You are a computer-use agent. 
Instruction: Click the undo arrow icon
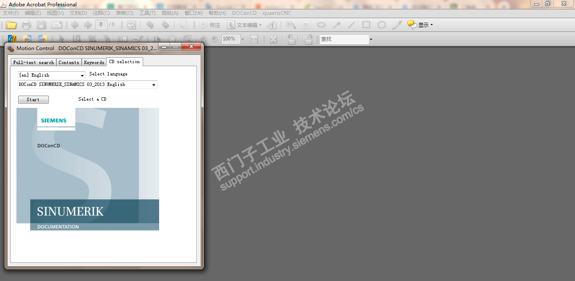(150, 25)
